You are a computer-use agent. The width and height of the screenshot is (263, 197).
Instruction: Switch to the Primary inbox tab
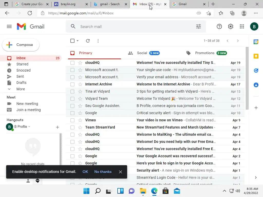coord(95,53)
